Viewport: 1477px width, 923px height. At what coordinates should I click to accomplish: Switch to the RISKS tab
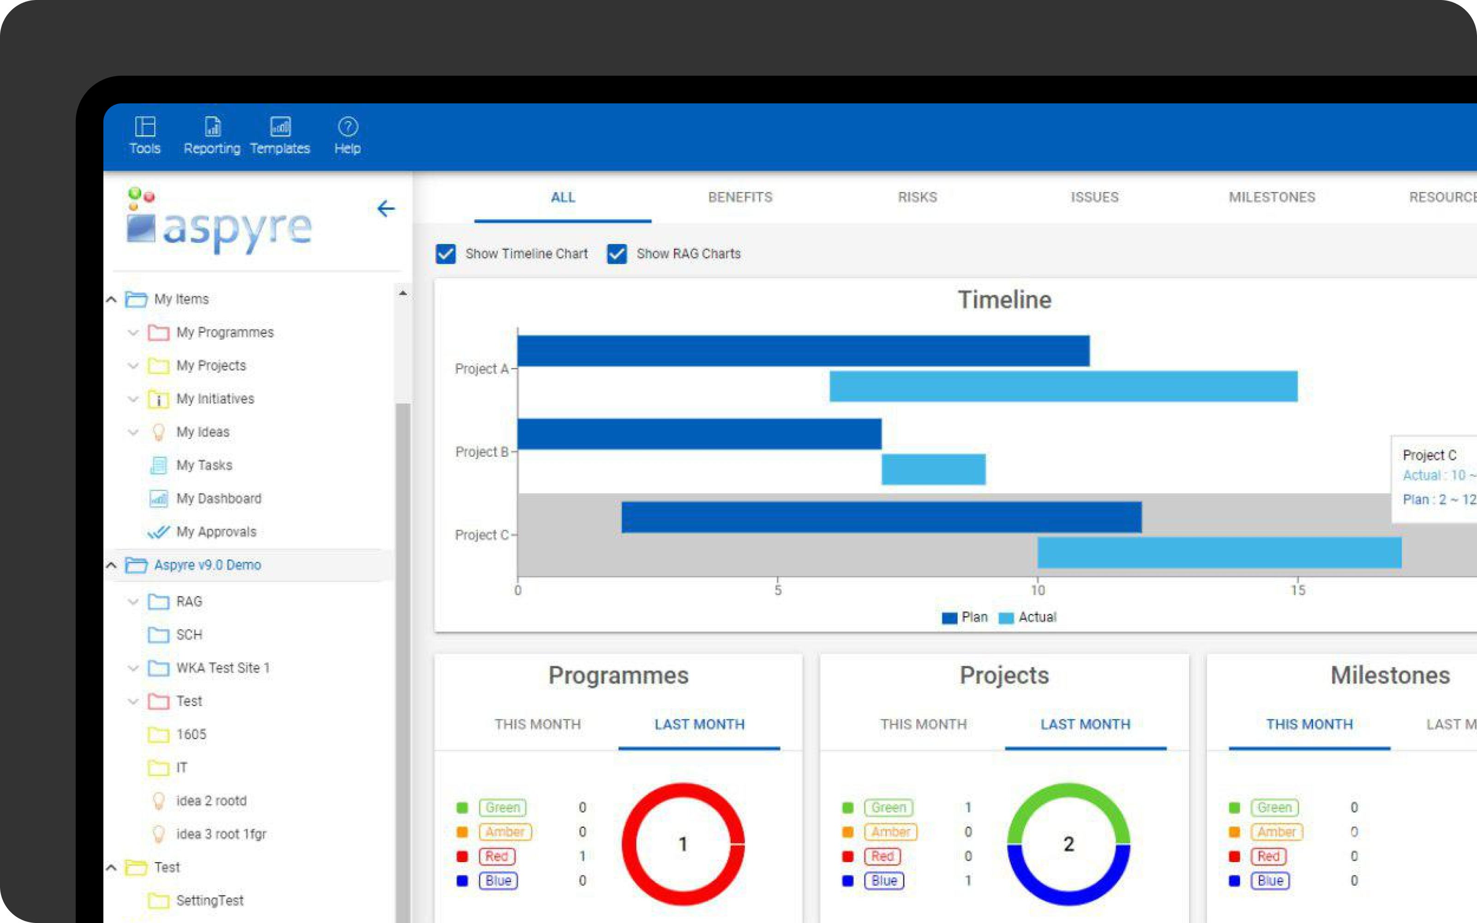pos(917,197)
